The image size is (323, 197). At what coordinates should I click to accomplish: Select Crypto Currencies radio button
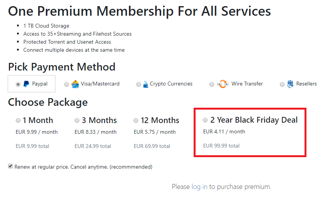(139, 84)
